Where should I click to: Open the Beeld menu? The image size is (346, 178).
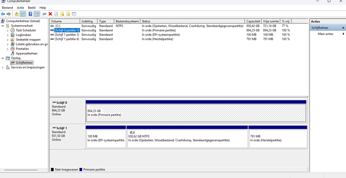coord(32,8)
